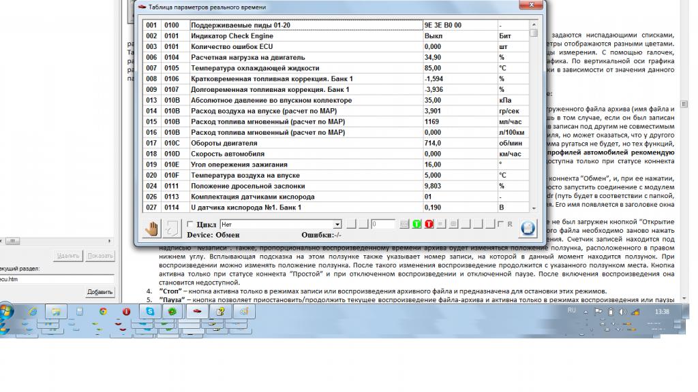
Task: Toggle the R checkbox
Action: (x=501, y=224)
